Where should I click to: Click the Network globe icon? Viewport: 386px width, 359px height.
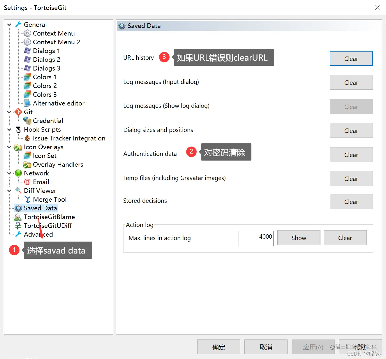(18, 173)
